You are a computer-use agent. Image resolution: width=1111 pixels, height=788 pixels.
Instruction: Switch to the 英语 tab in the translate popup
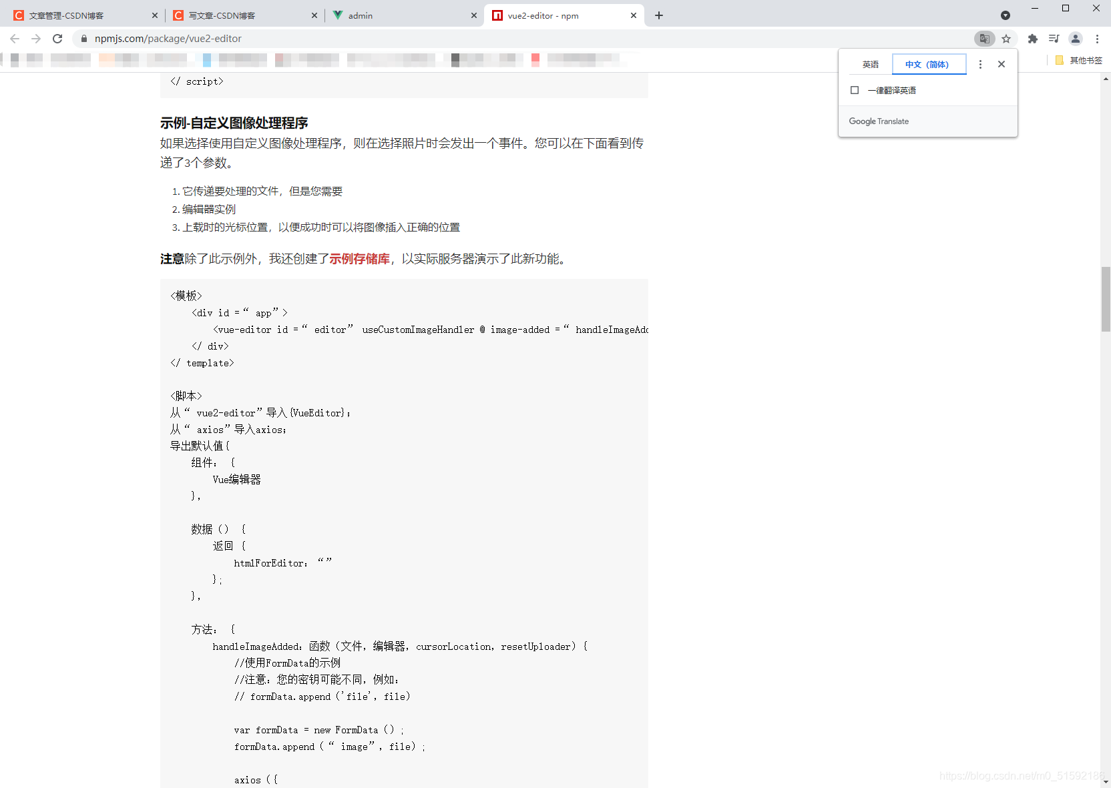tap(871, 64)
